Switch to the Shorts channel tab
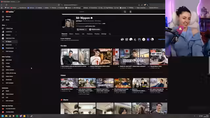The image size is (210, 118). click(x=77, y=34)
